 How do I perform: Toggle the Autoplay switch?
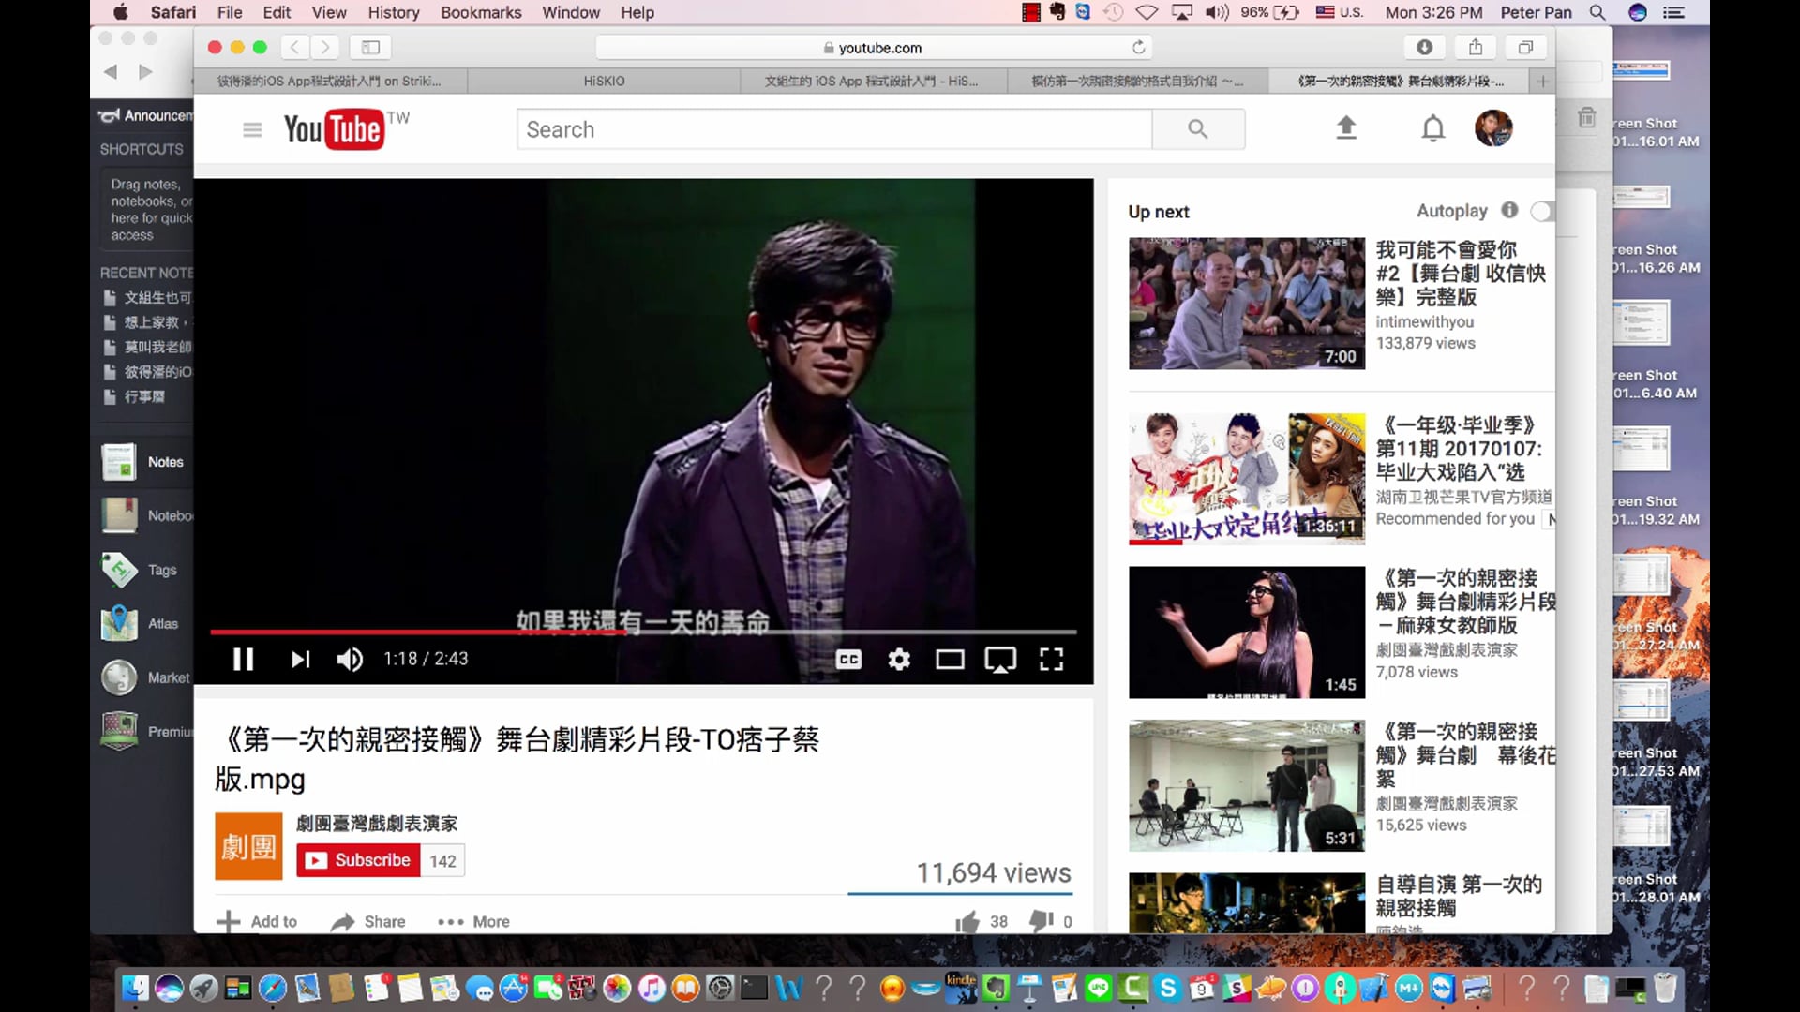pyautogui.click(x=1540, y=212)
